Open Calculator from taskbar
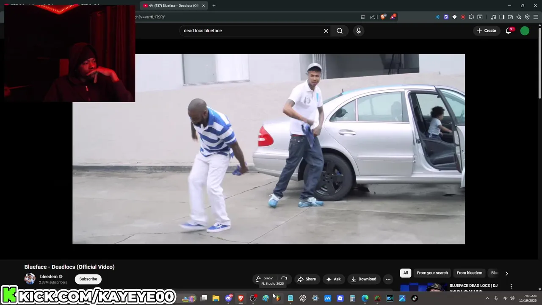The width and height of the screenshot is (542, 305). point(352,298)
